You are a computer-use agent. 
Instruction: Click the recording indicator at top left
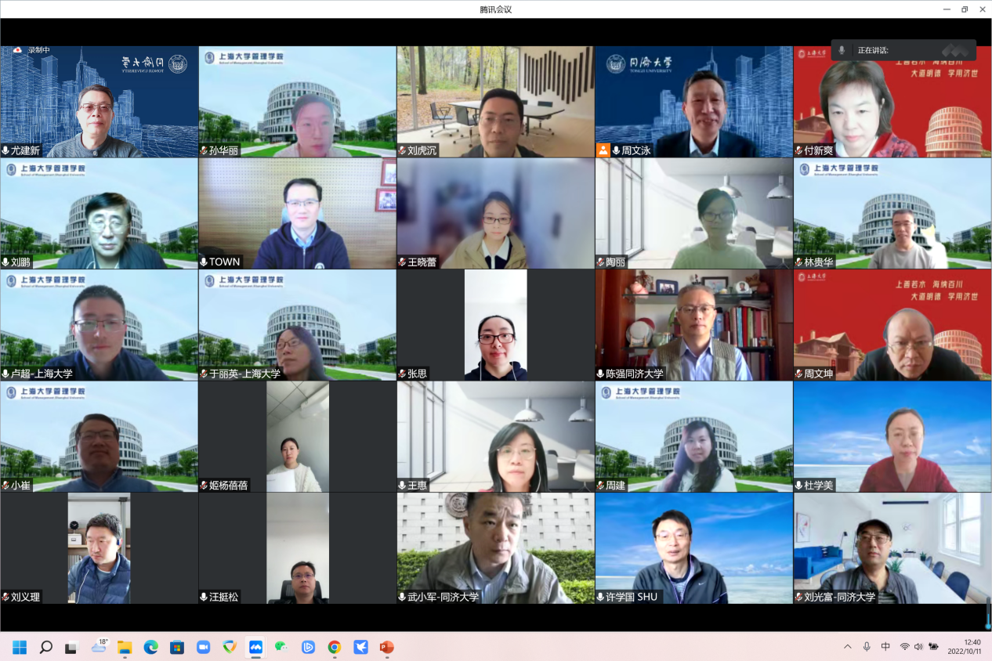pos(31,50)
